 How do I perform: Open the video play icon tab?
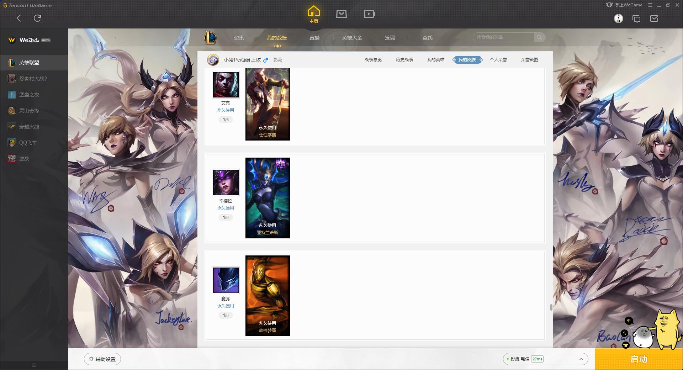point(370,14)
